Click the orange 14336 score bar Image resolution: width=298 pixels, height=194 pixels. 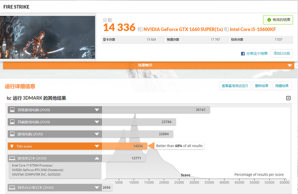(x=125, y=146)
